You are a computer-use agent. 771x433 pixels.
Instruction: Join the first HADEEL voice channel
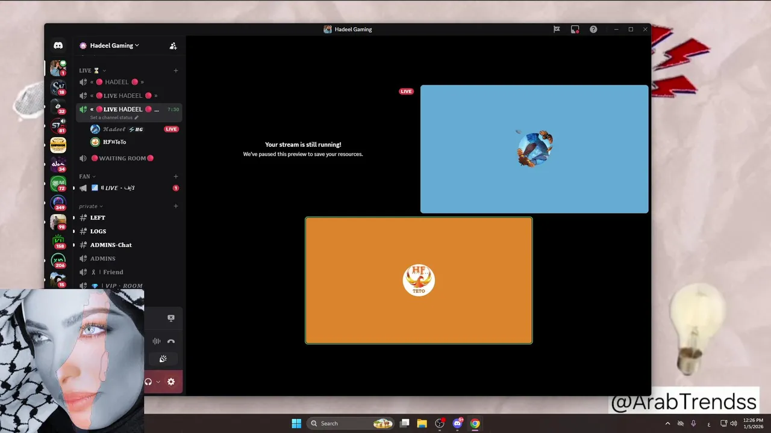coord(129,82)
